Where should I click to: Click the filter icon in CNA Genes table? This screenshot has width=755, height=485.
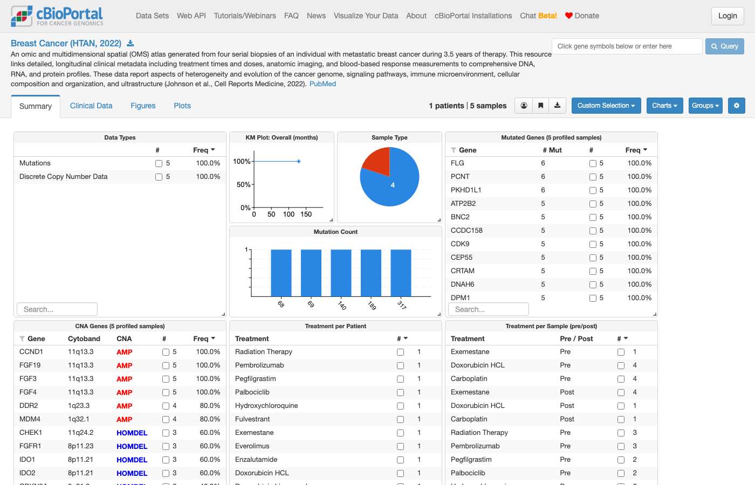(x=22, y=339)
